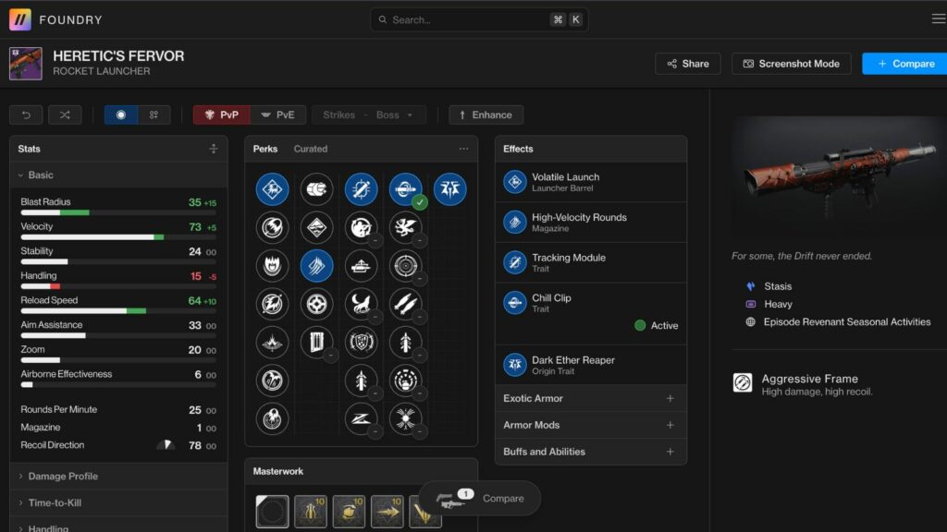Click the Stats panel add icon

point(214,149)
